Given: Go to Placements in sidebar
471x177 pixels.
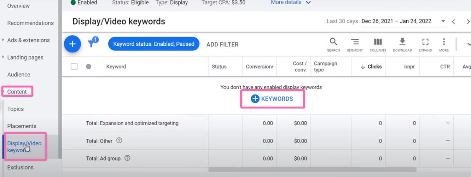Looking at the screenshot, I should (x=22, y=126).
